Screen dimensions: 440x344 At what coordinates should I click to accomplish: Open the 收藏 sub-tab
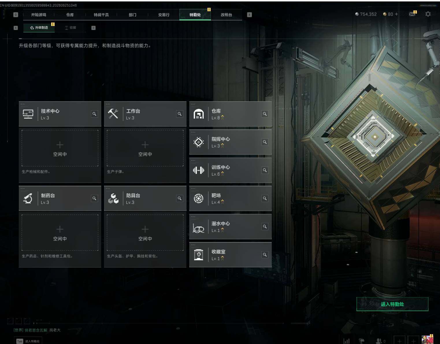[70, 28]
